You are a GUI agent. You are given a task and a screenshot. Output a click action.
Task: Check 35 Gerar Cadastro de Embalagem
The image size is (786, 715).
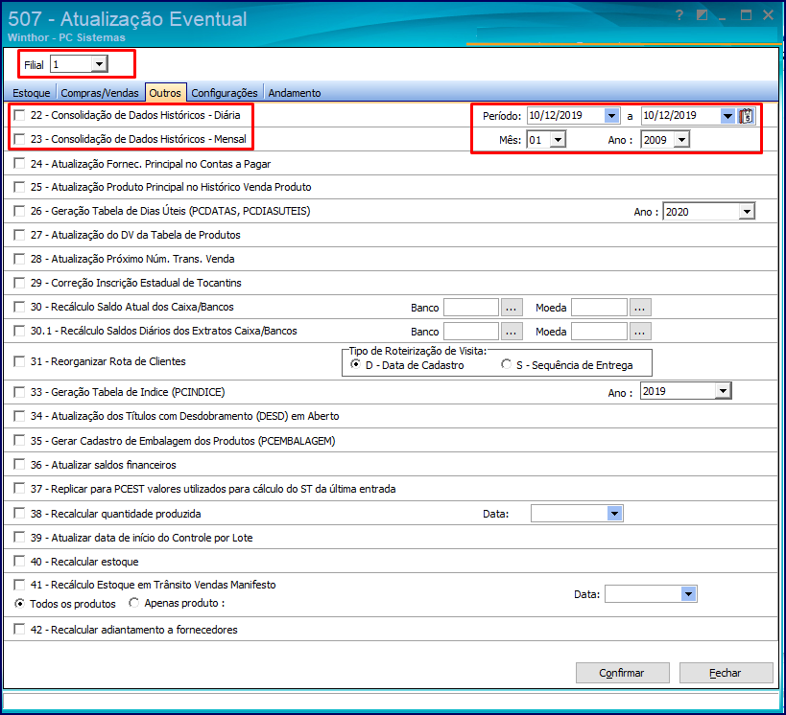19,441
